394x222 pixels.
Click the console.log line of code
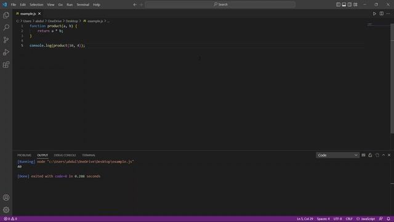57,46
